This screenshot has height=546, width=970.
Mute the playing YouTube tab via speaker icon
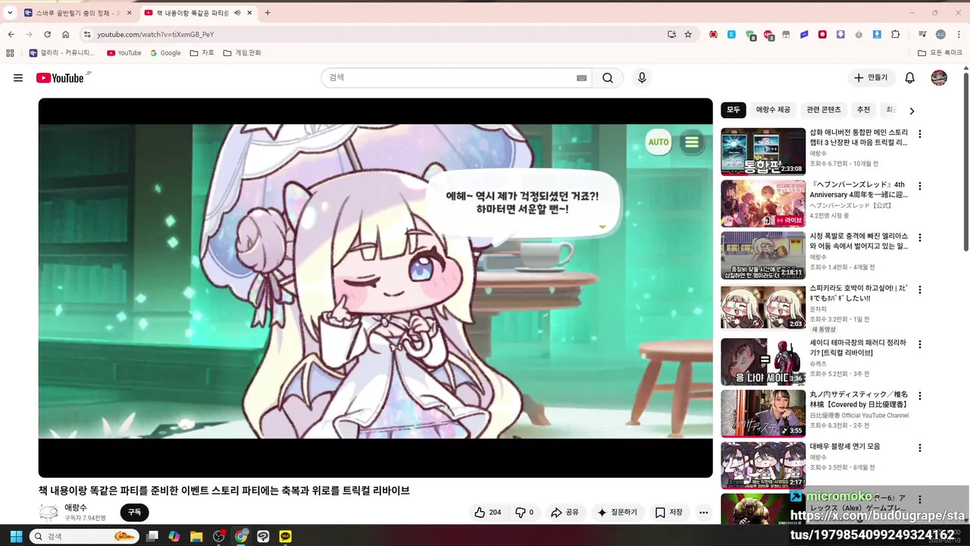pyautogui.click(x=237, y=13)
